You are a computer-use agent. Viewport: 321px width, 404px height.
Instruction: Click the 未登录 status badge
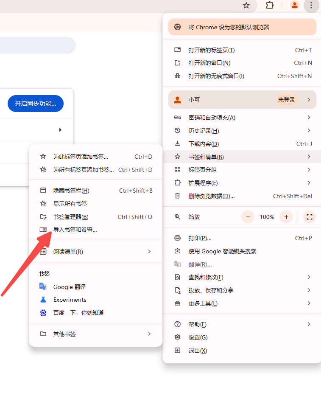(x=287, y=100)
